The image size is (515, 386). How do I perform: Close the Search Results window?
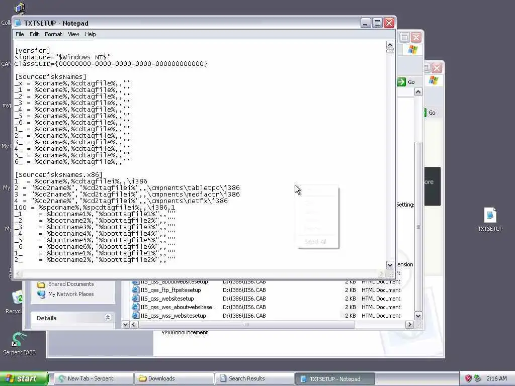click(x=416, y=37)
